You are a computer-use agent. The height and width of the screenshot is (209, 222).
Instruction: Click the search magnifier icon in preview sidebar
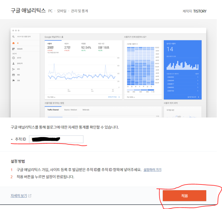tap(13, 37)
